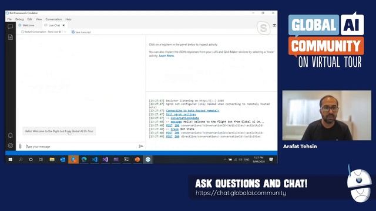Open the Debug menu
Screen dimensions: 376x211
(19, 19)
